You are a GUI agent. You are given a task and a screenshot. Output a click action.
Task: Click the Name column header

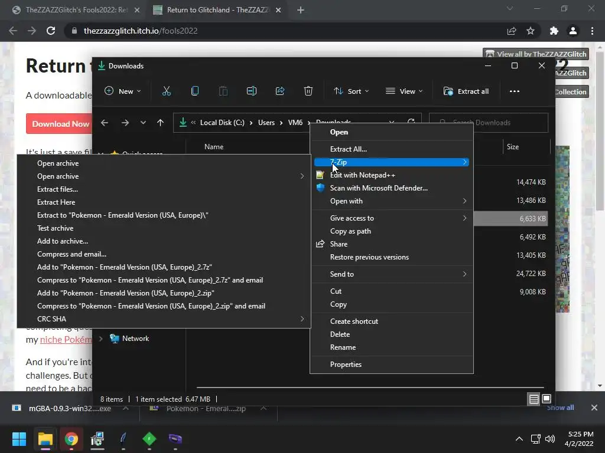pos(214,147)
